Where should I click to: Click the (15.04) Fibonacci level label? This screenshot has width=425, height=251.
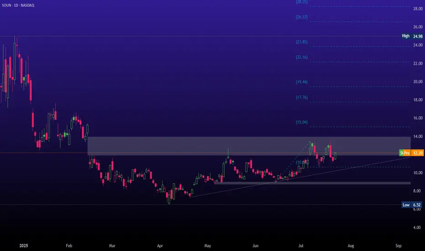pyautogui.click(x=302, y=122)
